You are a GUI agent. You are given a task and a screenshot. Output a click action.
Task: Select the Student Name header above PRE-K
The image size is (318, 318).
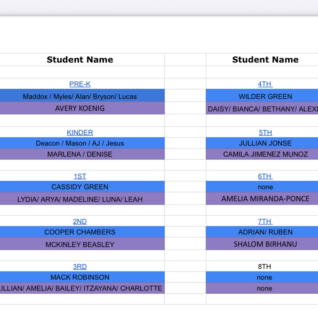(80, 60)
